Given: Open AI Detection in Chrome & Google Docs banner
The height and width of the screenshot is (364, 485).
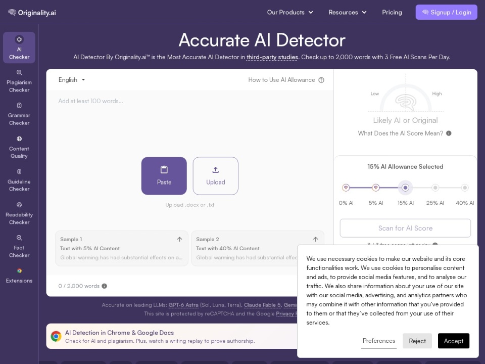Looking at the screenshot, I should [x=172, y=336].
